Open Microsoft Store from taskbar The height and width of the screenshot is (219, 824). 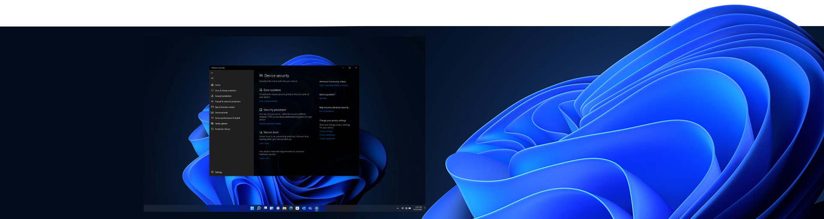297,208
